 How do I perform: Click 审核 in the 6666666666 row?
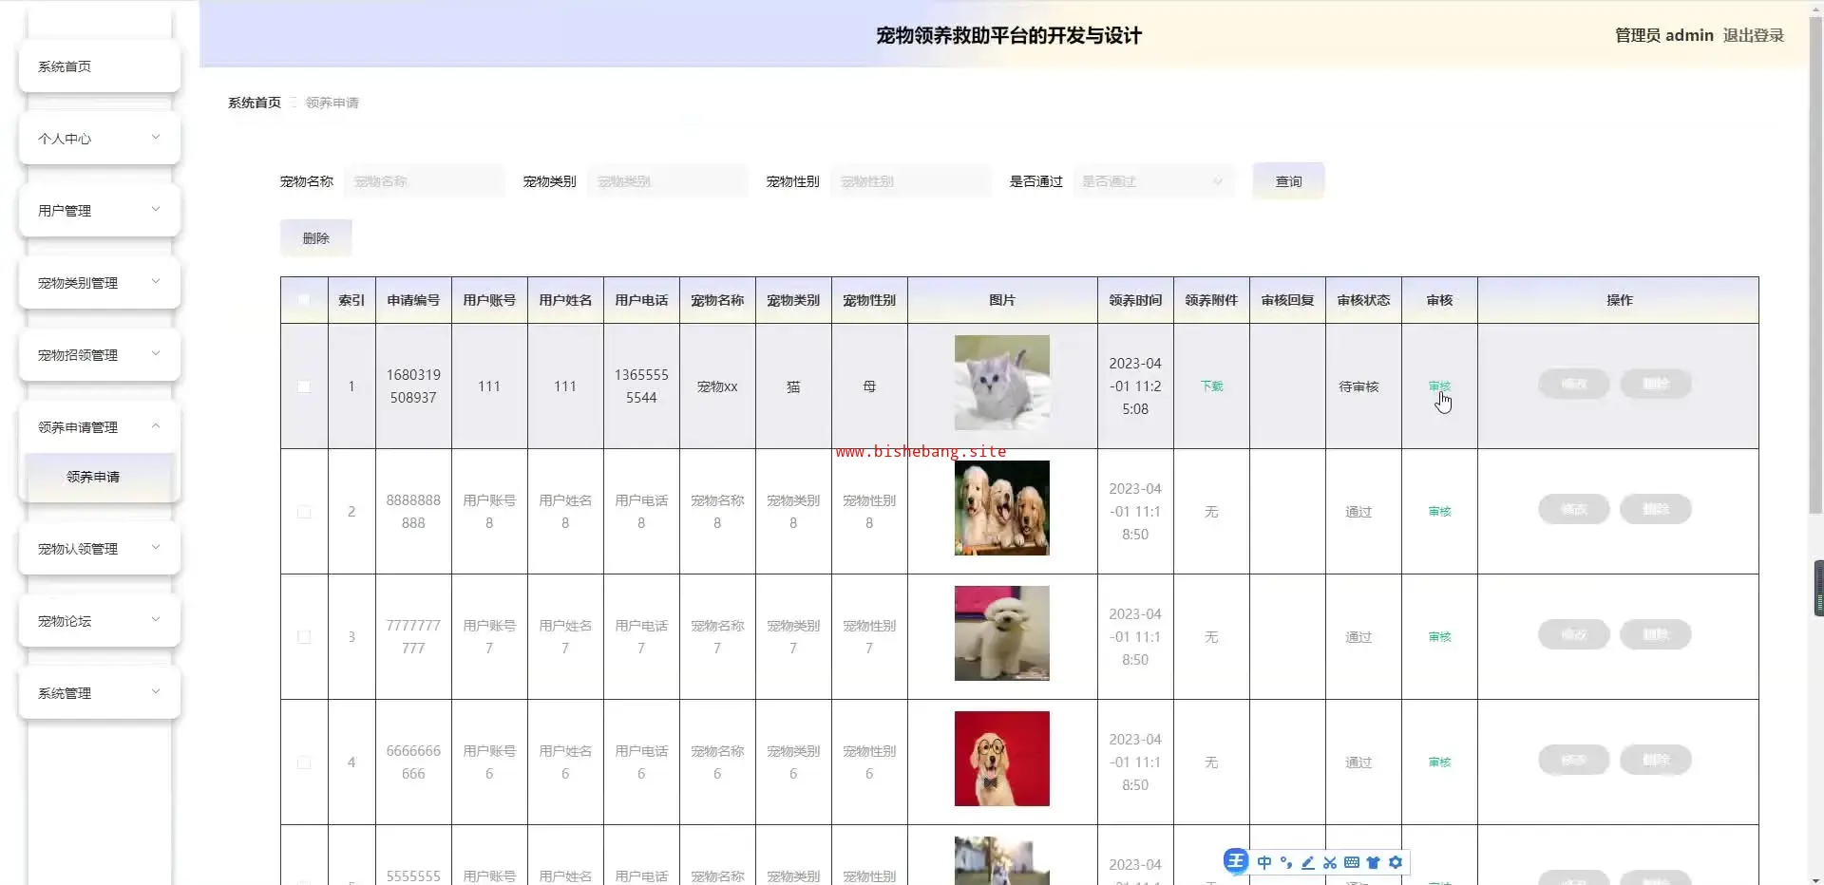click(x=1439, y=763)
